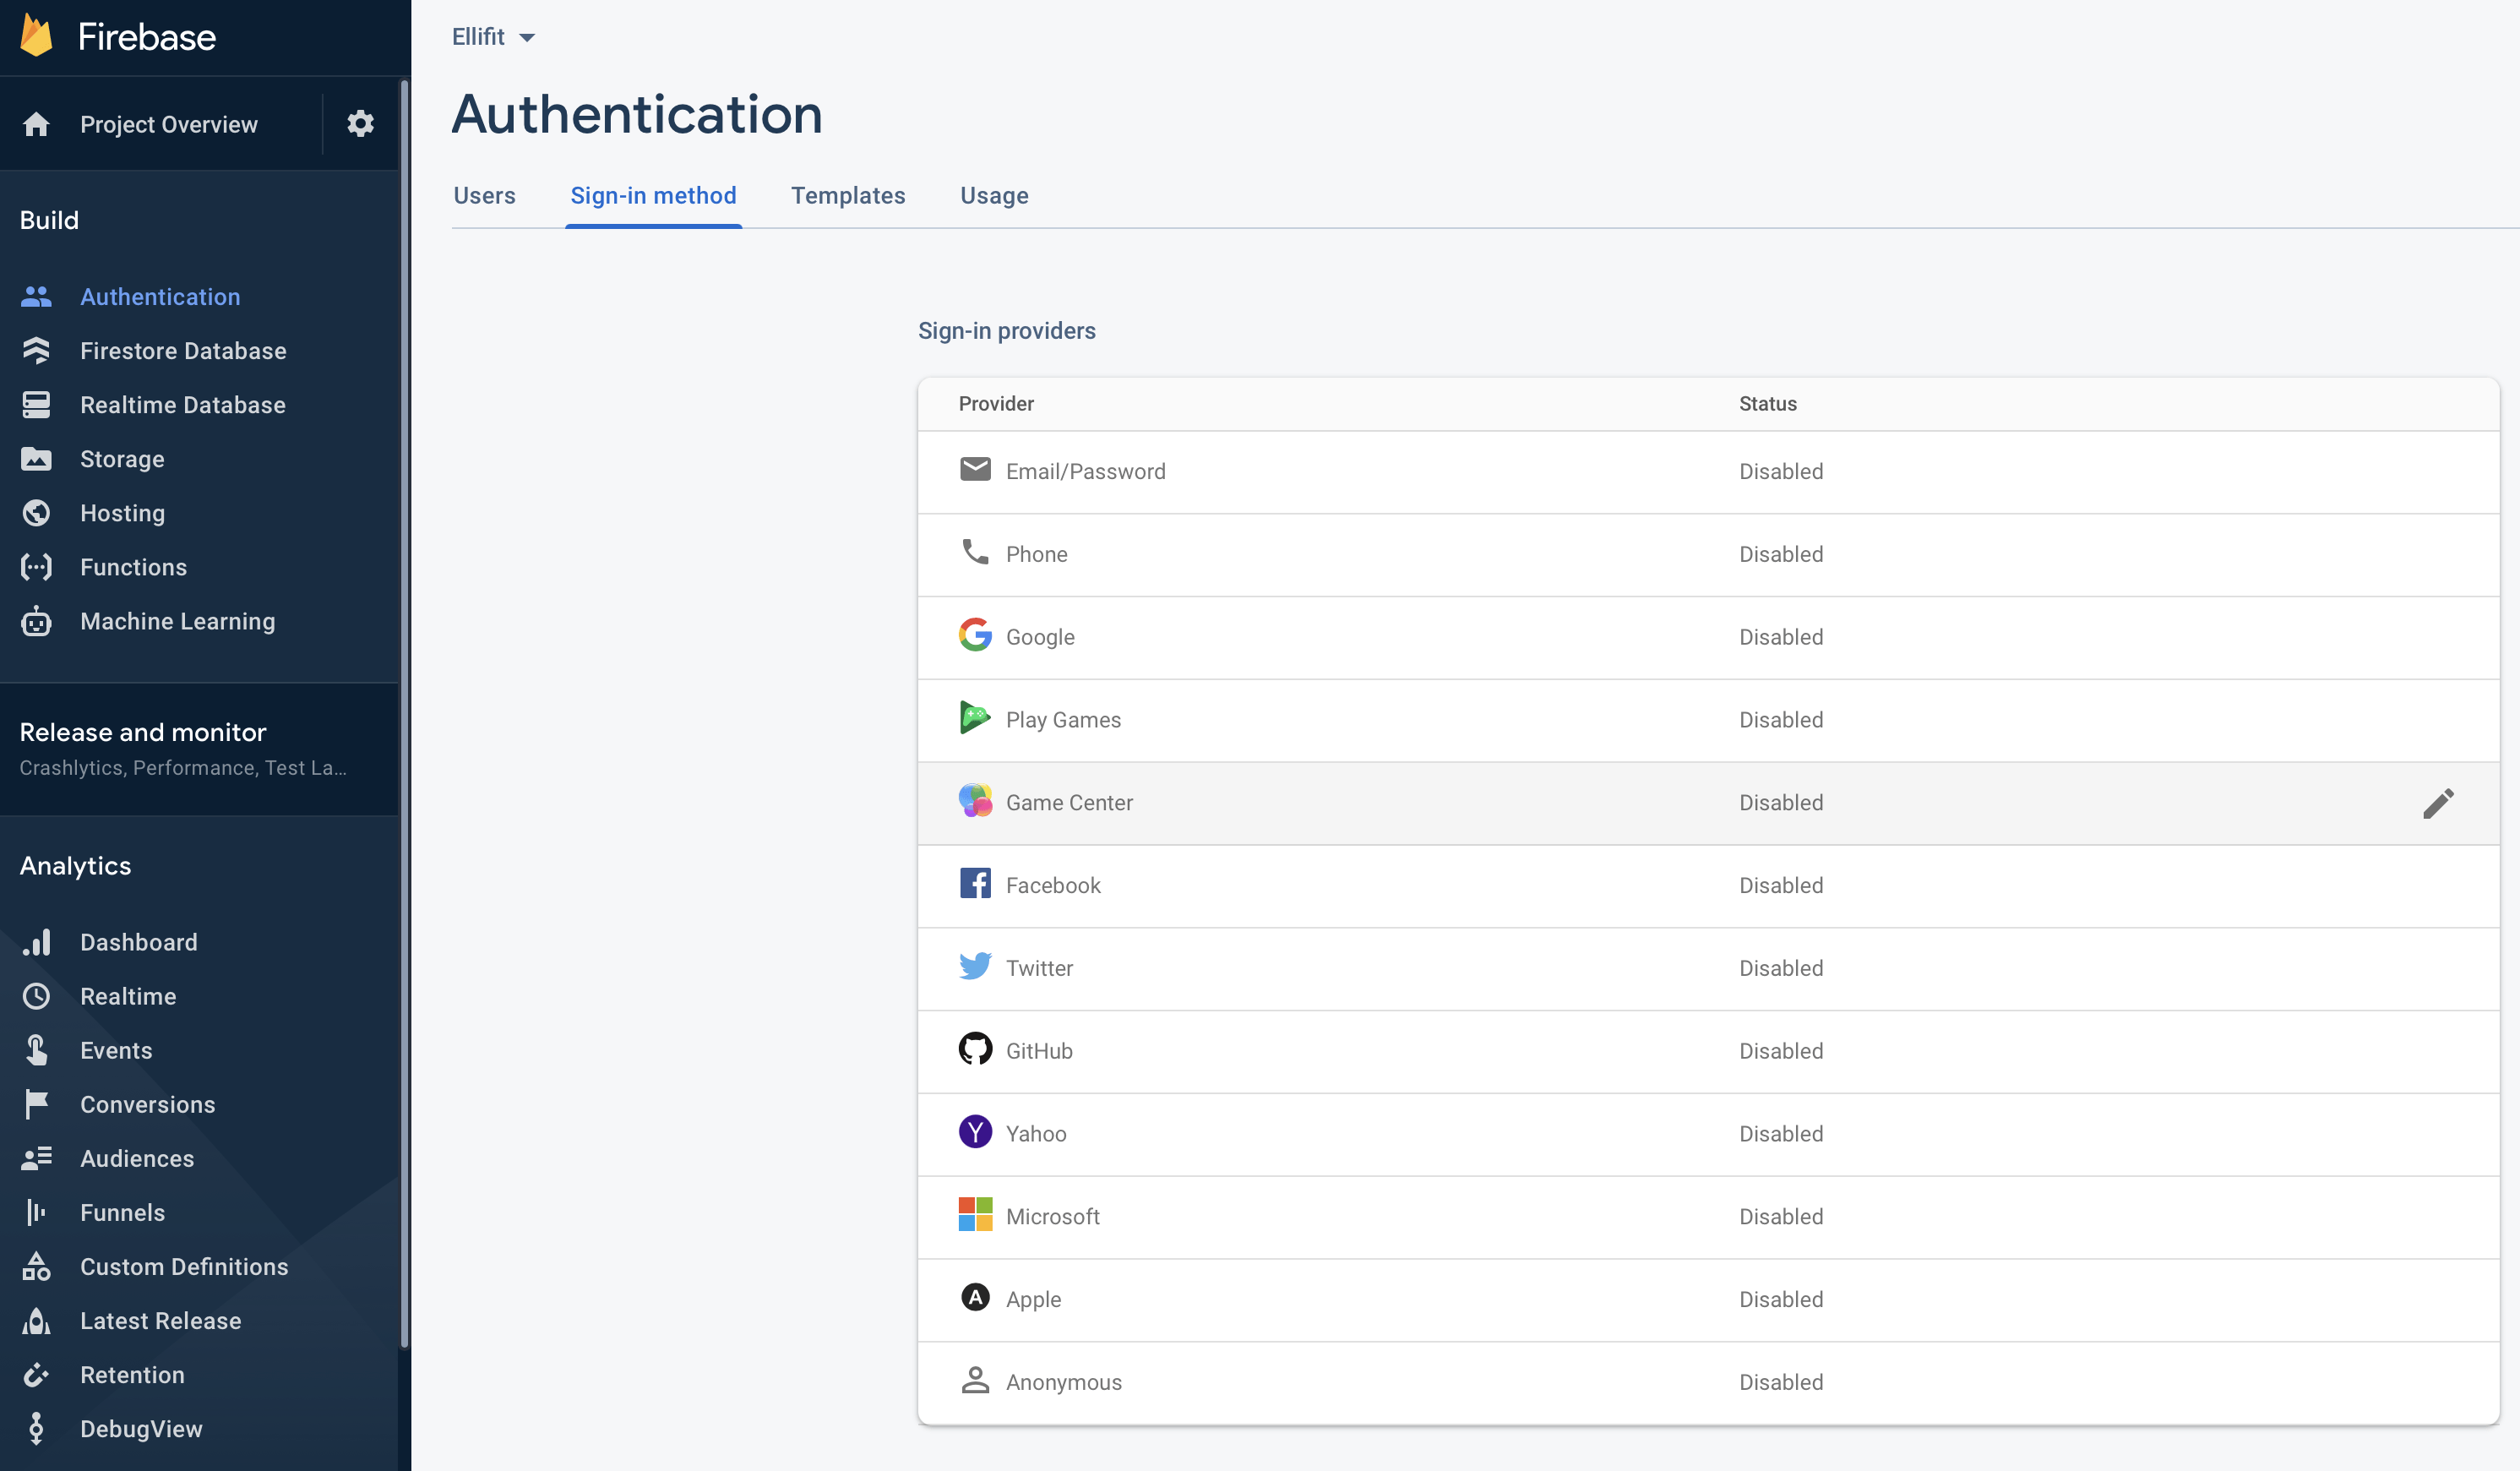Click the Funnels icon
This screenshot has width=2520, height=1471.
(x=36, y=1212)
